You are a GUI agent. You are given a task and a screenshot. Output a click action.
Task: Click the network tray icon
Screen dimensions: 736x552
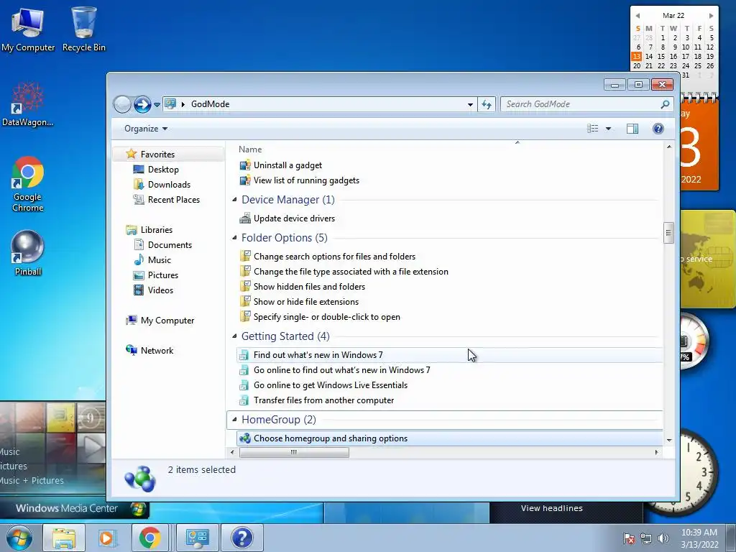click(x=646, y=538)
